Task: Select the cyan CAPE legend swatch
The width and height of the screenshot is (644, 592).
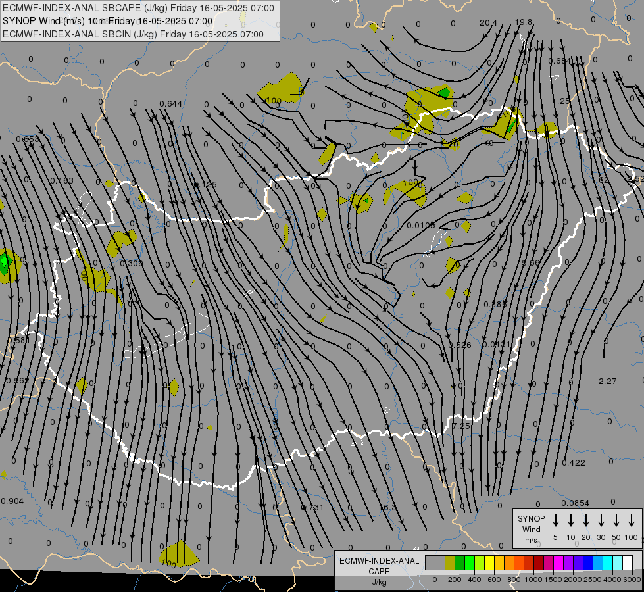Action: 608,563
